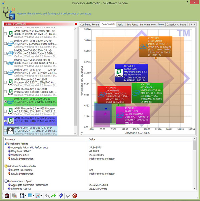Click the red stop square beside Current Processor(s)
This screenshot has height=201, width=200.
tap(76, 24)
